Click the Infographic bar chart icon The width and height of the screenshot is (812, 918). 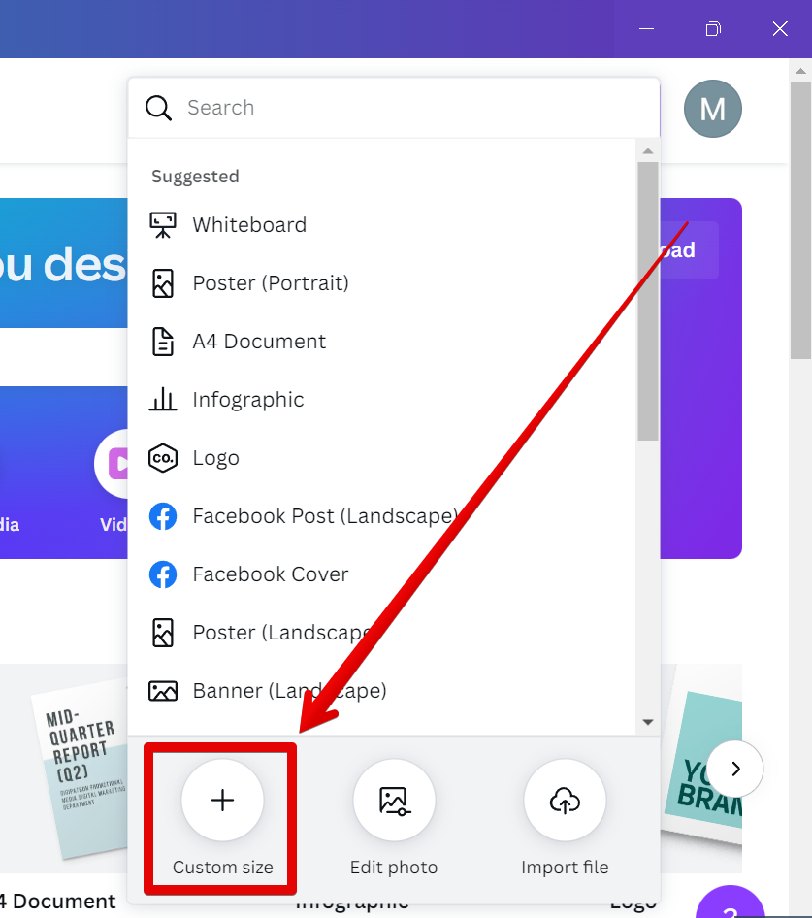tap(163, 399)
